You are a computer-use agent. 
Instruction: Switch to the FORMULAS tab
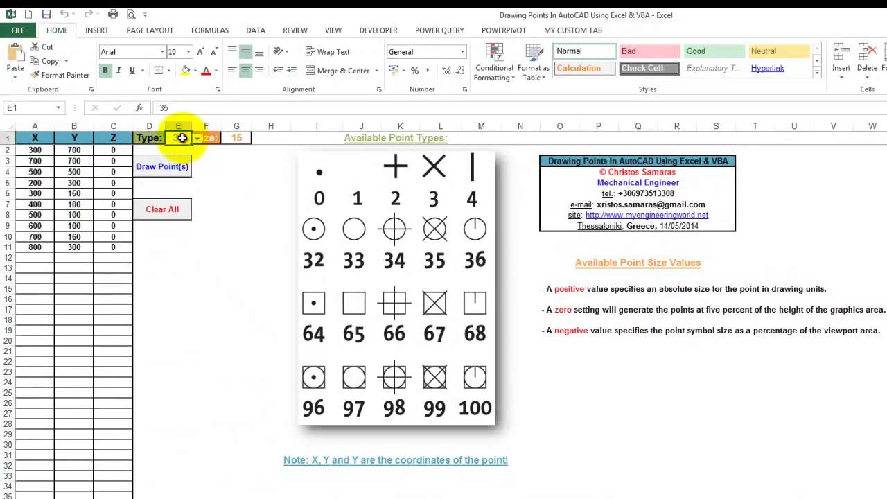(210, 30)
